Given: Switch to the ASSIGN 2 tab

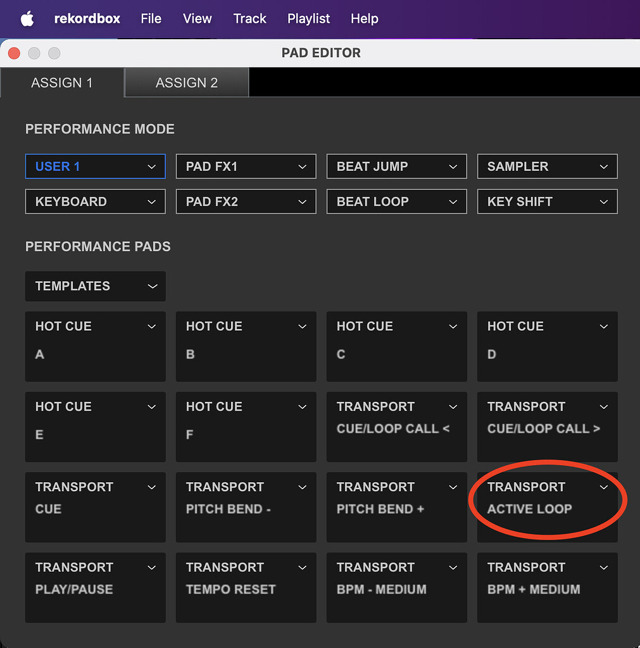Looking at the screenshot, I should [x=186, y=82].
